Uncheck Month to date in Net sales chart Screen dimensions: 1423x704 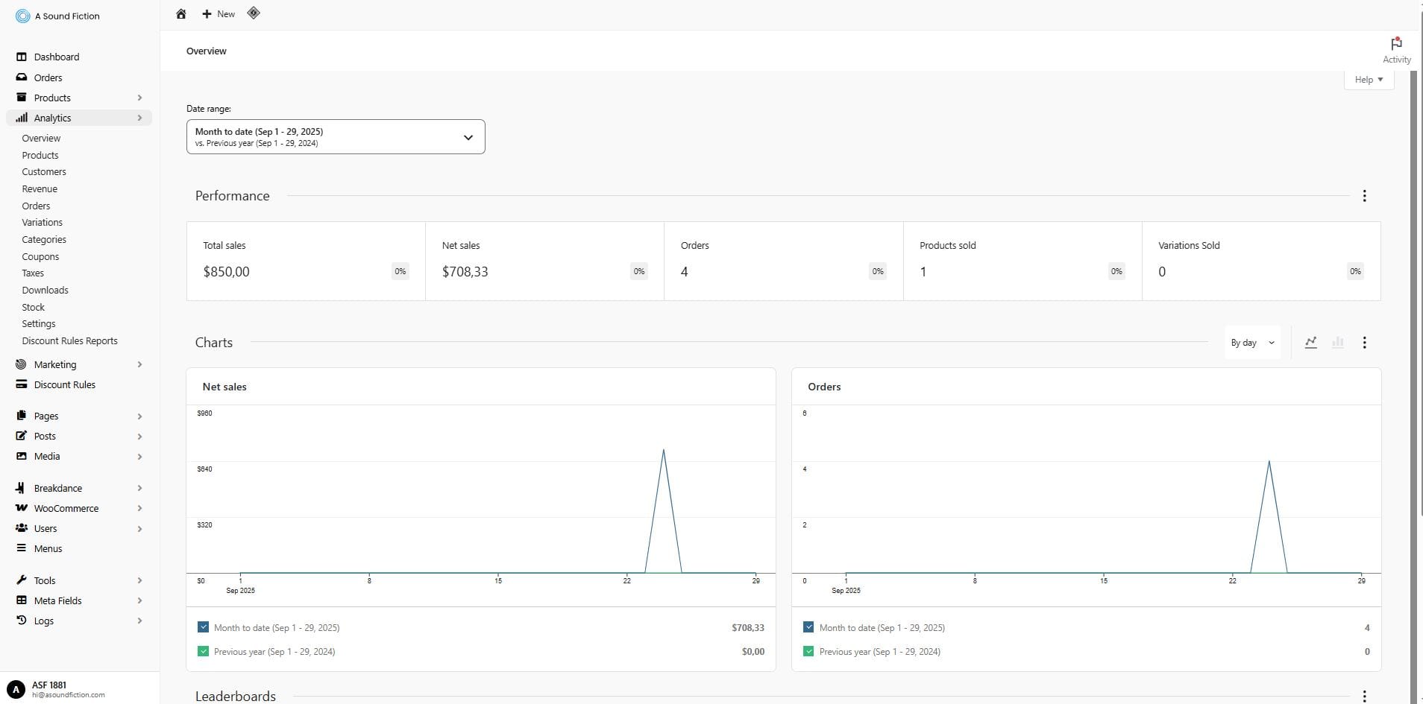(204, 627)
